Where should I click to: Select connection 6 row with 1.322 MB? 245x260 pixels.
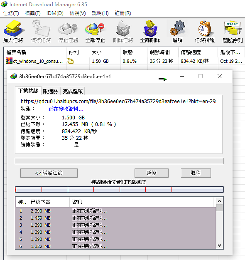point(116,246)
